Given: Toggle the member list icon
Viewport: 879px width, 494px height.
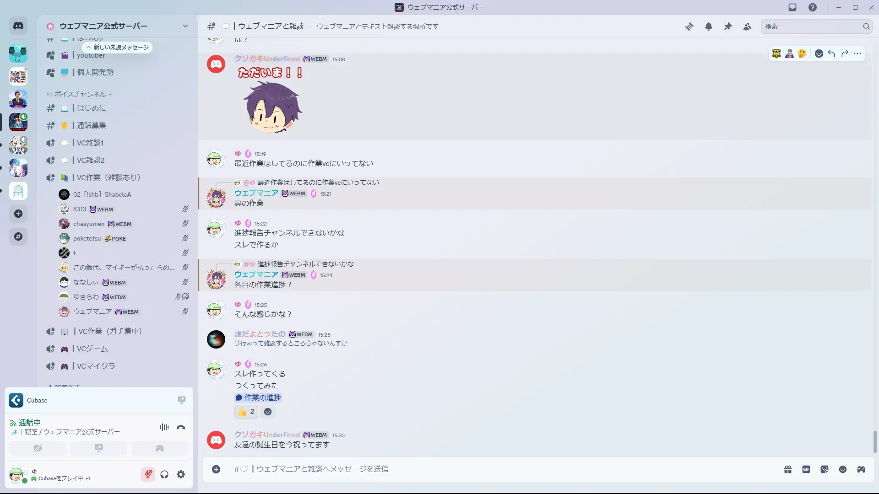Looking at the screenshot, I should [747, 27].
